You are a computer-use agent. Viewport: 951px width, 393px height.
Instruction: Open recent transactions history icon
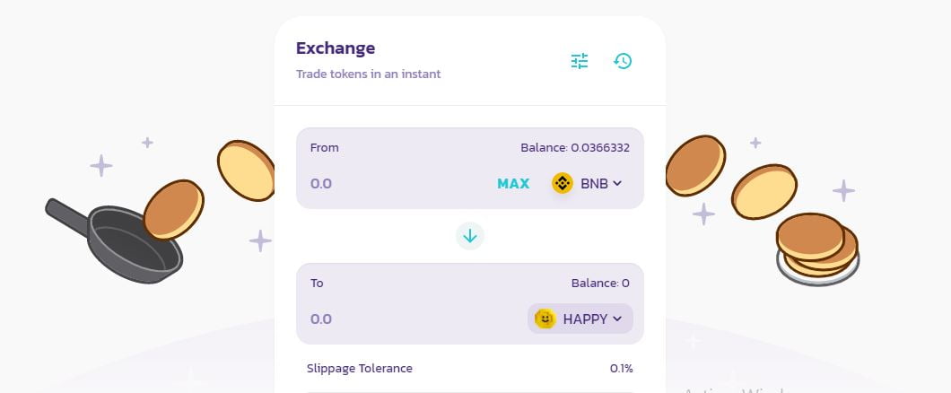[623, 61]
